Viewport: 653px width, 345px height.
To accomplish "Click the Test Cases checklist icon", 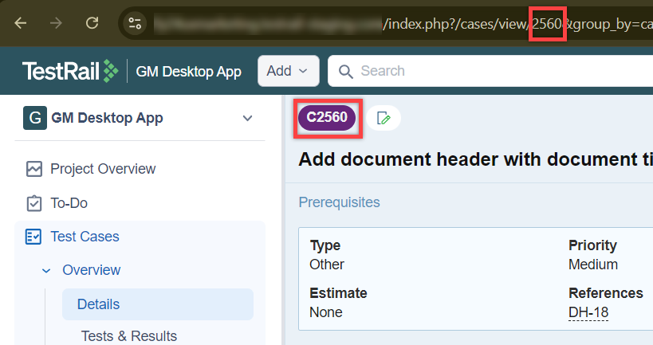I will (34, 237).
